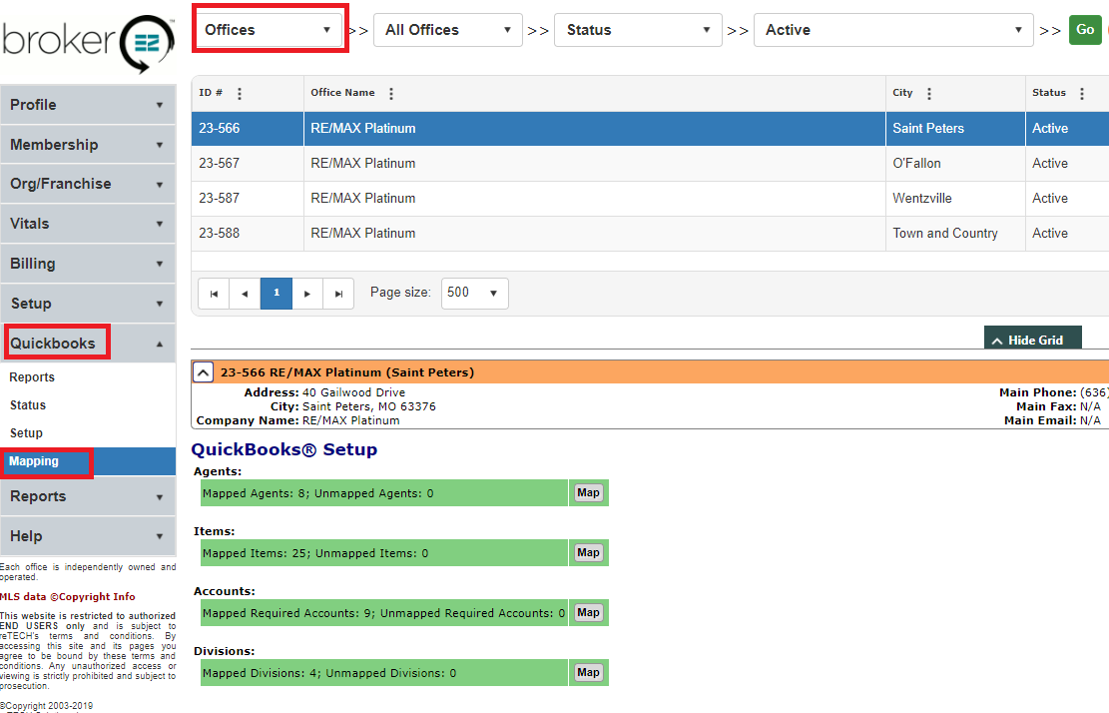Open the ID # column options menu
The image size is (1109, 713).
(240, 92)
